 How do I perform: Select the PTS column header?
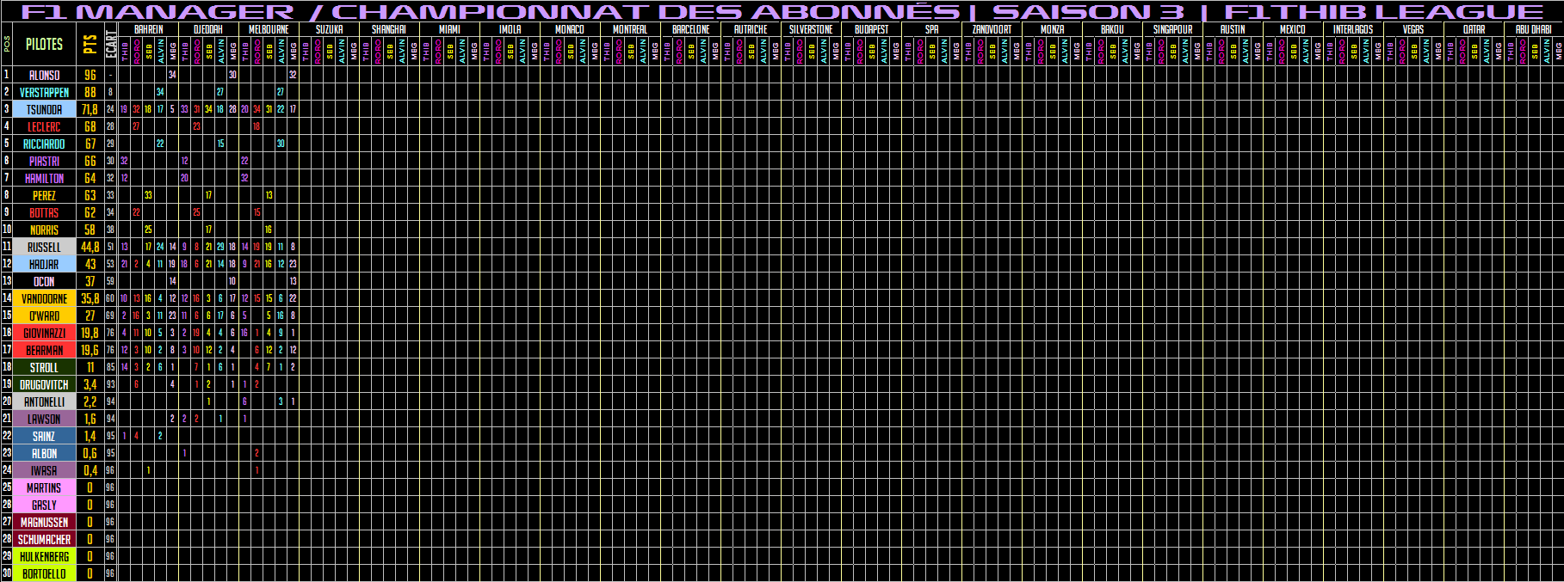(x=90, y=44)
